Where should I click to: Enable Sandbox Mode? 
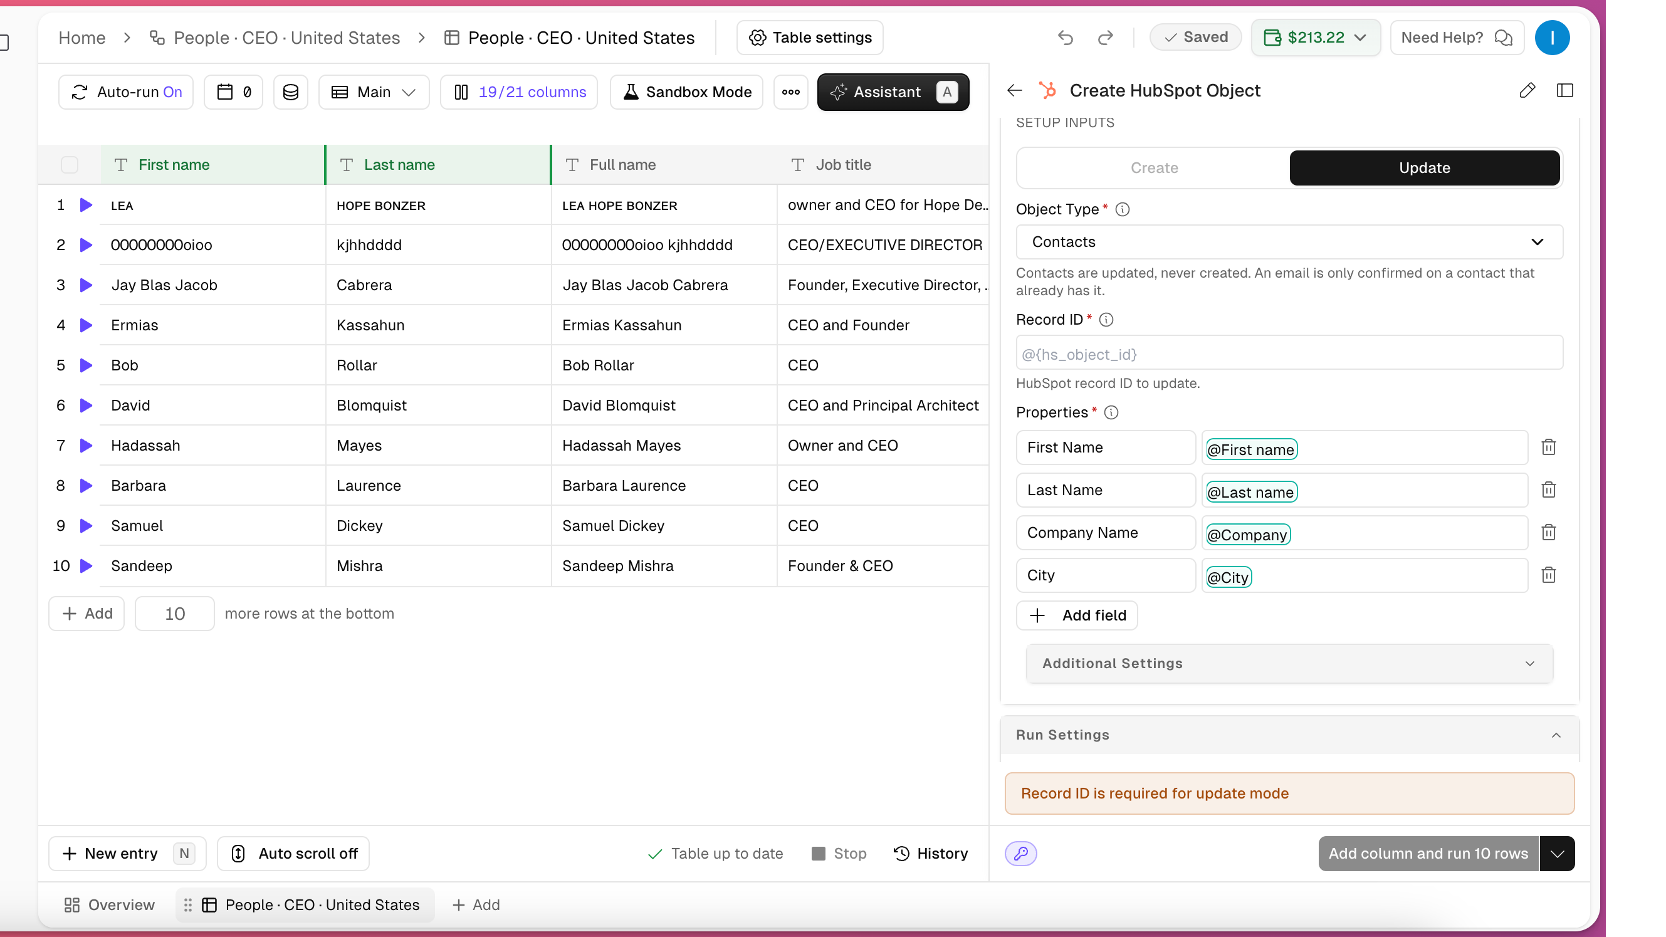(x=686, y=92)
